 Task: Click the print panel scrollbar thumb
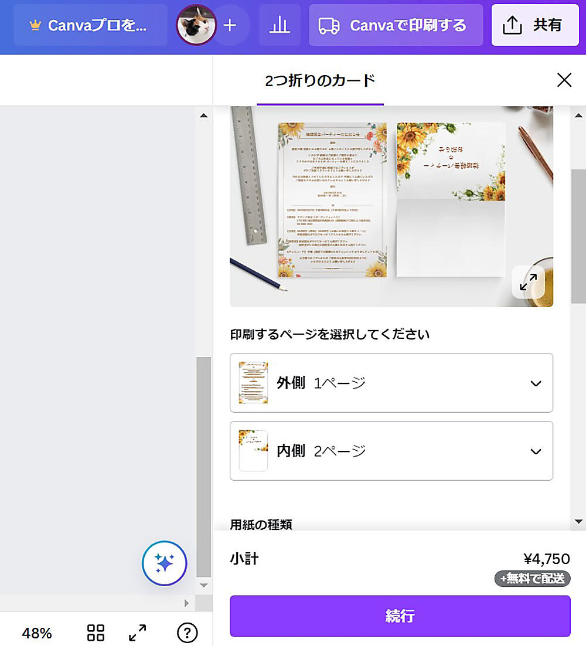[x=578, y=236]
